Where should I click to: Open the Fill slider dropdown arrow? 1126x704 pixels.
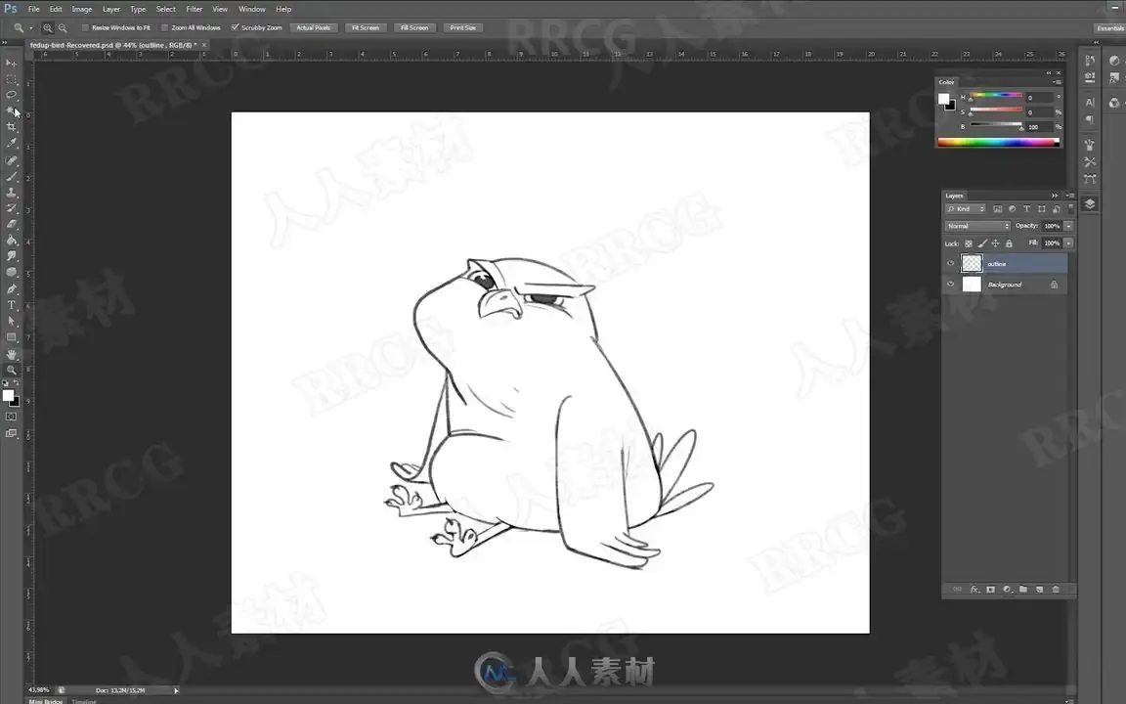click(1068, 243)
